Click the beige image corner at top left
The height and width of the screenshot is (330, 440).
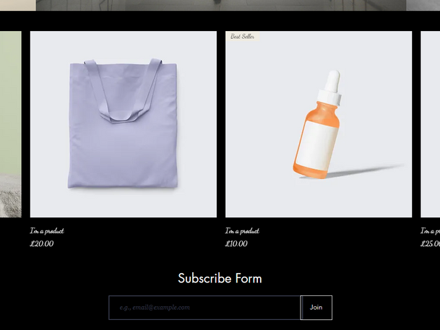18,5
